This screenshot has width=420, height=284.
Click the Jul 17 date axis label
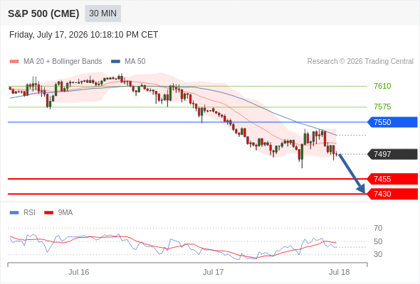pos(213,272)
